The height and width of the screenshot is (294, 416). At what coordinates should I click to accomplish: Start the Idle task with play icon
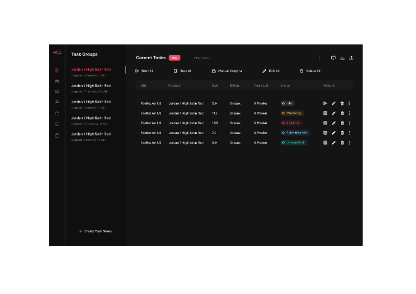tap(325, 103)
